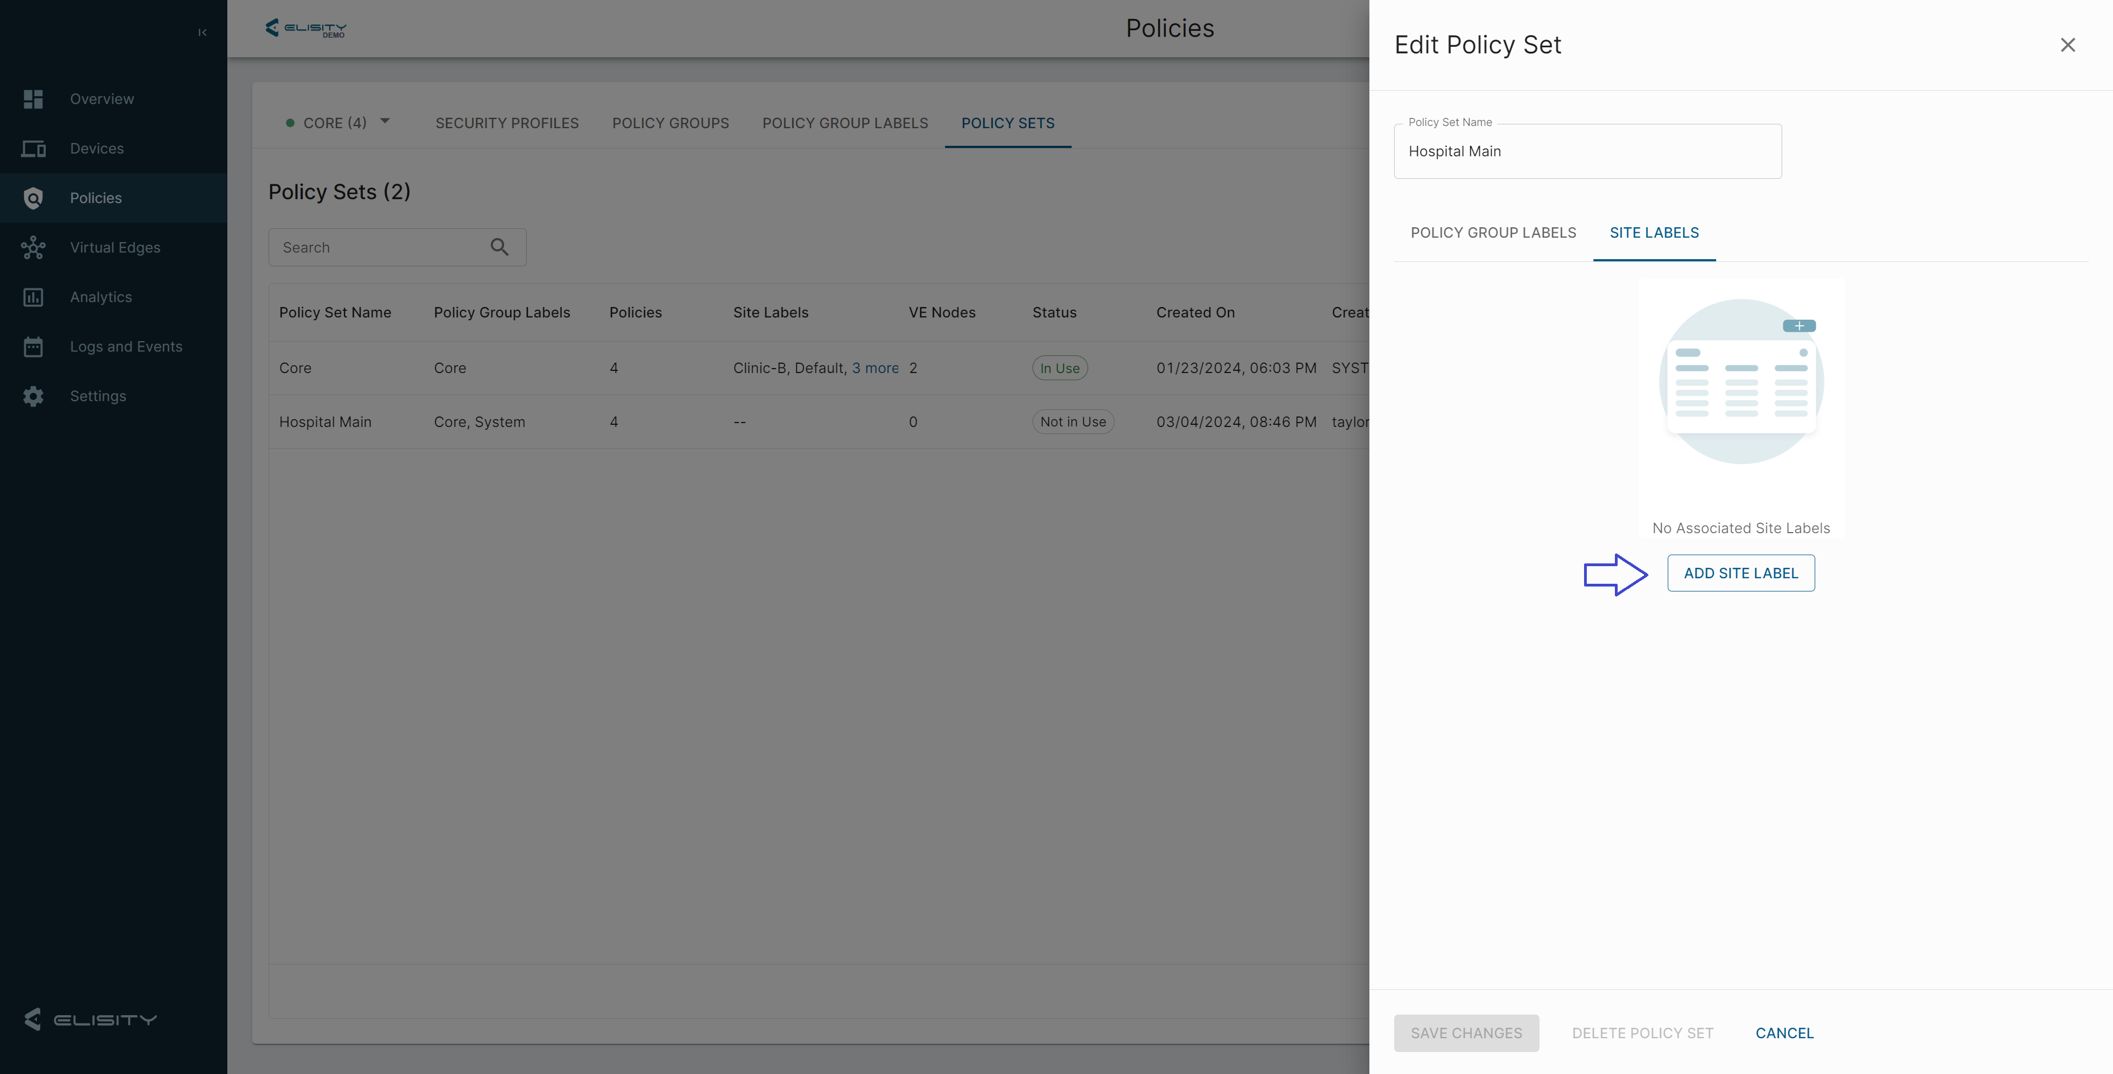Switch to Policy Group Labels panel tab
Screen dimensions: 2113x1074
(1493, 233)
